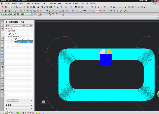Click the yellow quadrant on the tool
The image size is (159, 114).
click(x=109, y=51)
